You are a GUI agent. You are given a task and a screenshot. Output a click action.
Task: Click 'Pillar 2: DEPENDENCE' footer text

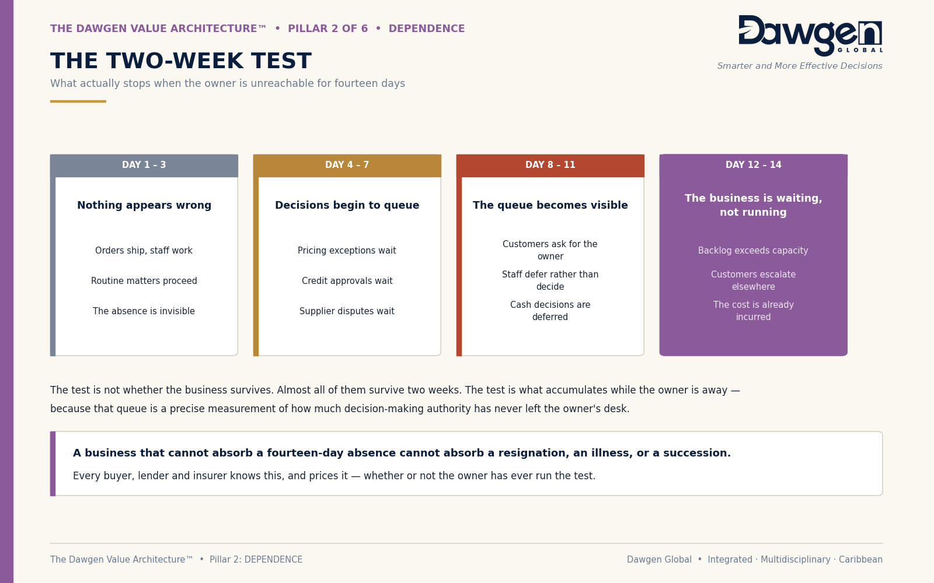tap(256, 560)
